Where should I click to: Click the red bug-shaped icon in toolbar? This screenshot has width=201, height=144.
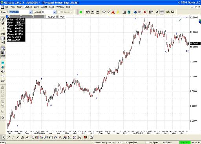click(144, 12)
